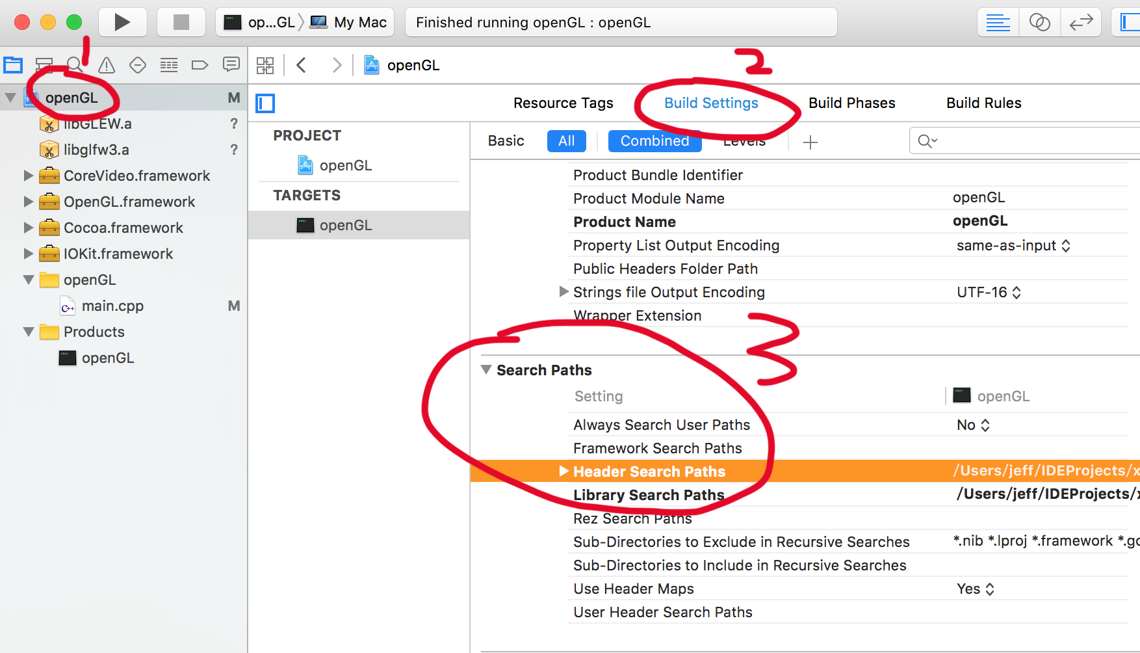Collapse the openGL project root

click(10, 98)
